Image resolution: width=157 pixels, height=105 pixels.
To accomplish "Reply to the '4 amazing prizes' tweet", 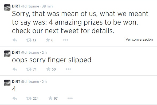I will pos(15,40).
